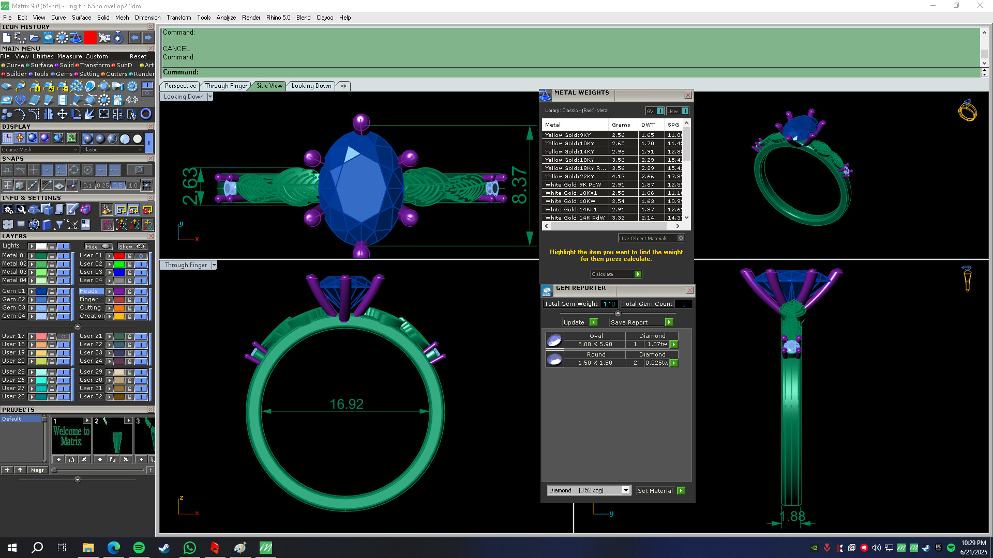The height and width of the screenshot is (558, 993).
Task: Toggle the Hide switch in Layers
Action: click(x=98, y=246)
